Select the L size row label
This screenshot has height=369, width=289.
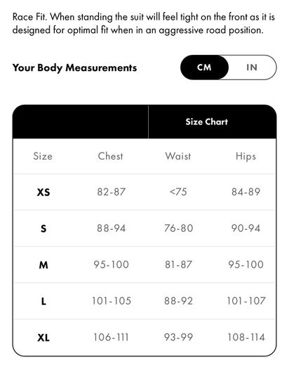pyautogui.click(x=43, y=302)
